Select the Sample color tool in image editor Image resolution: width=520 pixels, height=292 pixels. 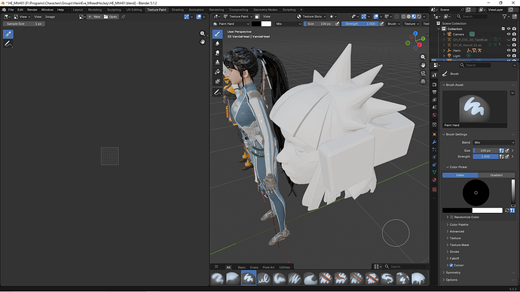tap(8, 34)
